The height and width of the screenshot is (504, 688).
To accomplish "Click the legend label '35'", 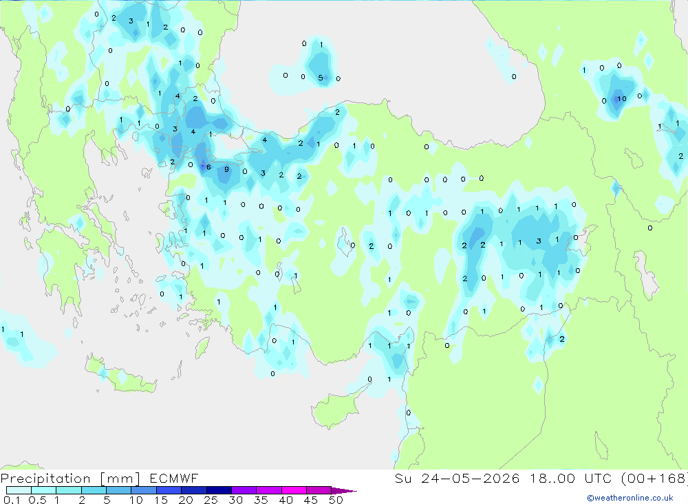I will click(261, 500).
